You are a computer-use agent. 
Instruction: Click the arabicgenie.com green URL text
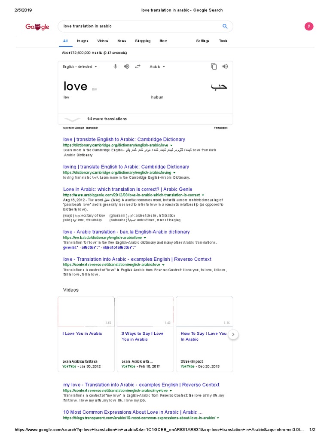tap(131, 195)
